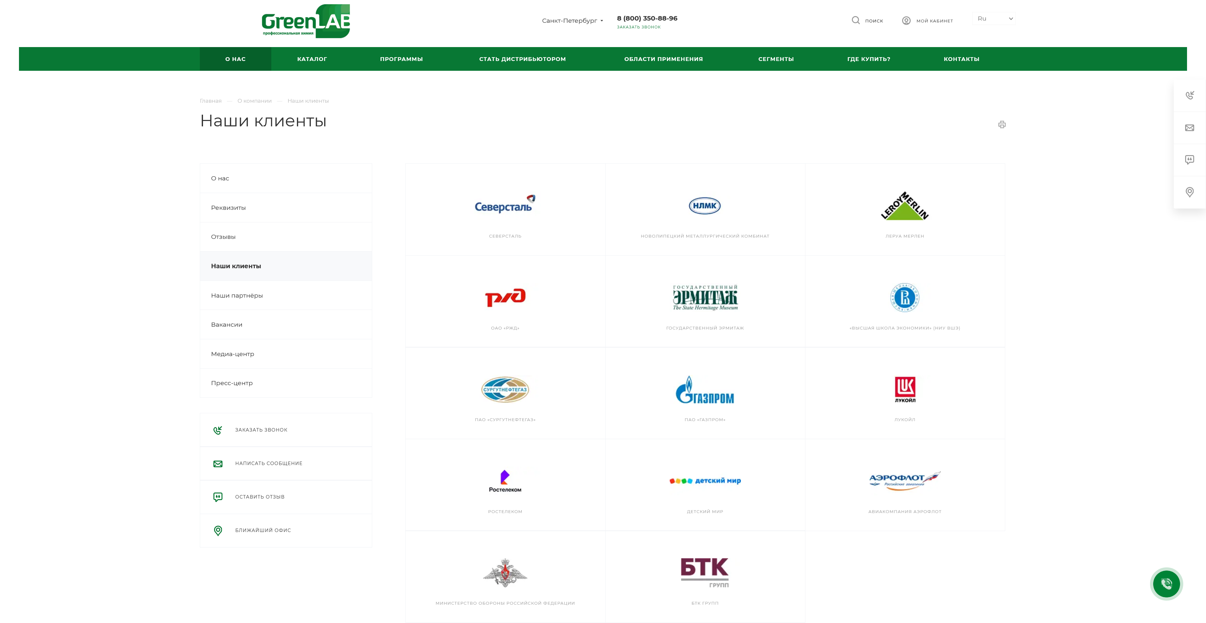Open МОЙ КАБИНЕТ link
Image resolution: width=1206 pixels, height=623 pixels.
click(934, 21)
